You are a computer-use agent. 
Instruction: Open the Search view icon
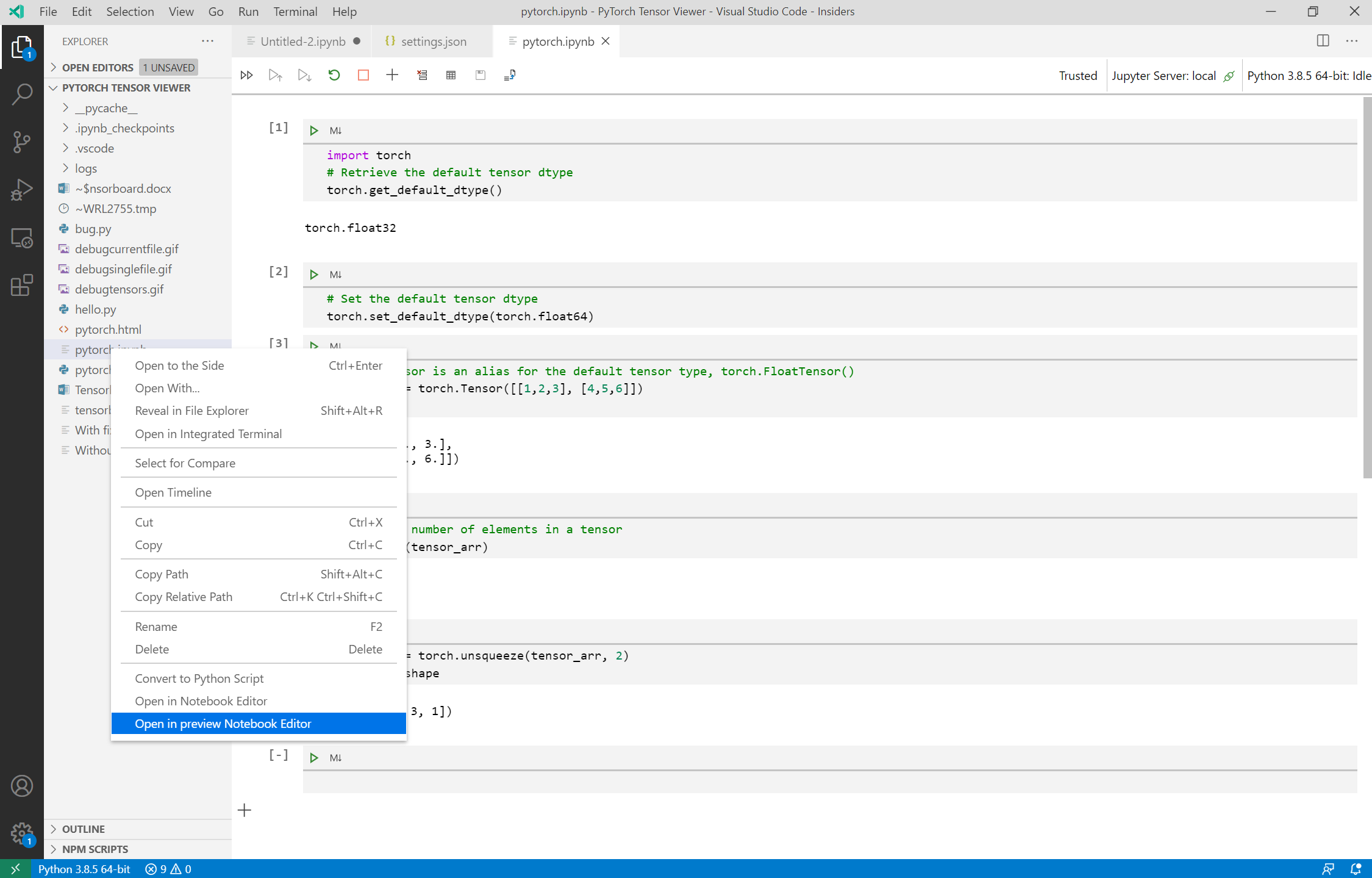click(22, 95)
